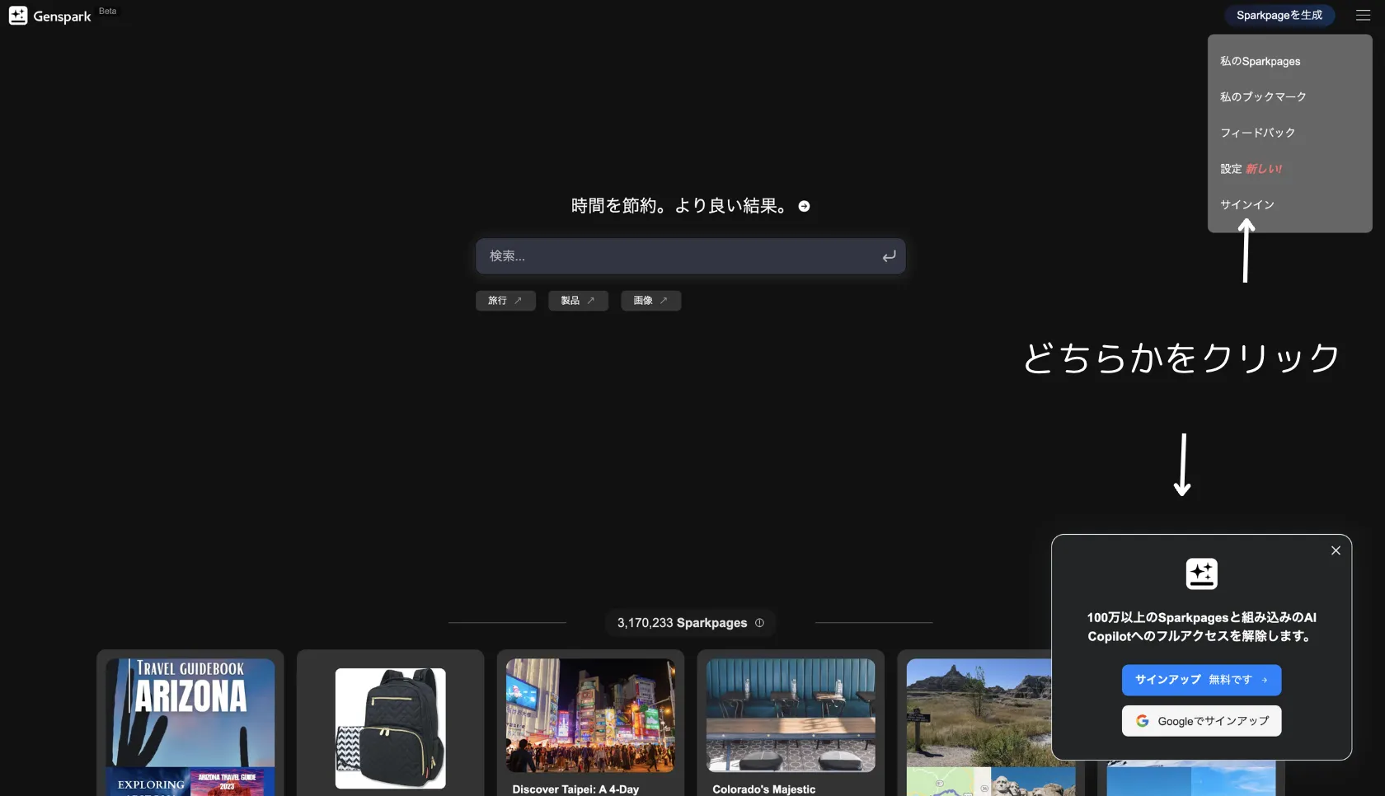The width and height of the screenshot is (1385, 796).
Task: Click Googleでサインアップ button
Action: [1201, 721]
